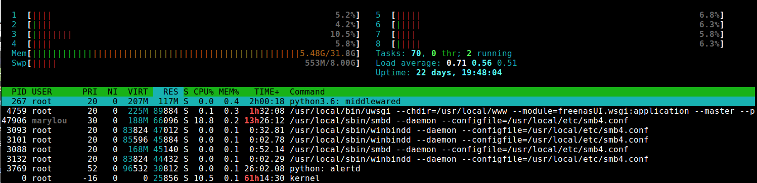Click the Command column header
The image size is (757, 183).
(x=307, y=92)
